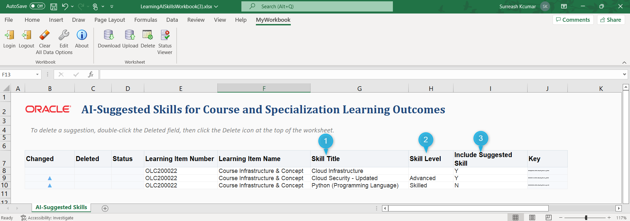The image size is (630, 221).
Task: Open Edit Options wrench icon
Action: click(x=64, y=35)
